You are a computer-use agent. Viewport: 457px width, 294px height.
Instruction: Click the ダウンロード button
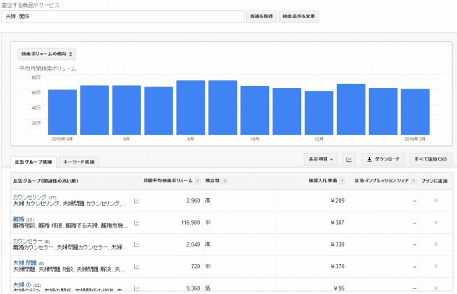[x=384, y=159]
